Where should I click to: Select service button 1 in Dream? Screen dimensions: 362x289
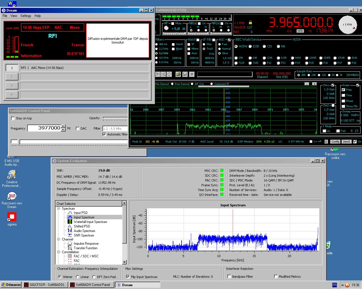pyautogui.click(x=12, y=68)
